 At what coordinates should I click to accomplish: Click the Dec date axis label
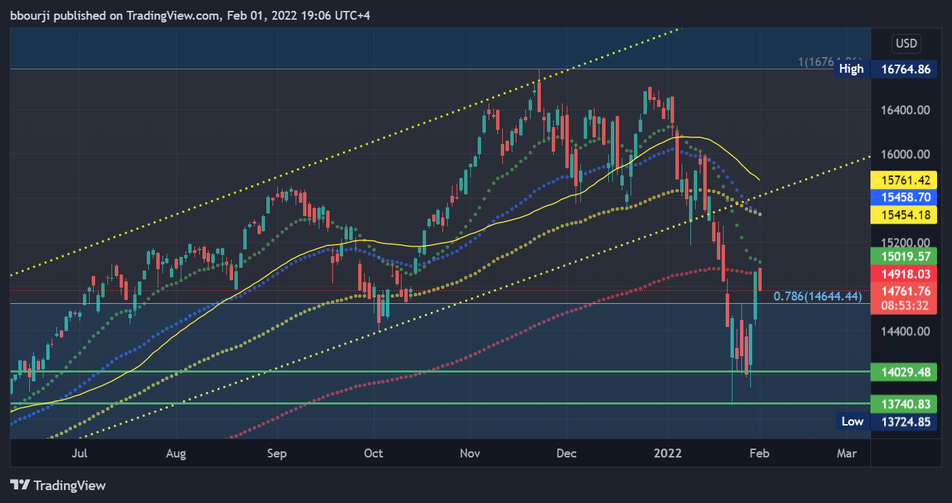[566, 453]
